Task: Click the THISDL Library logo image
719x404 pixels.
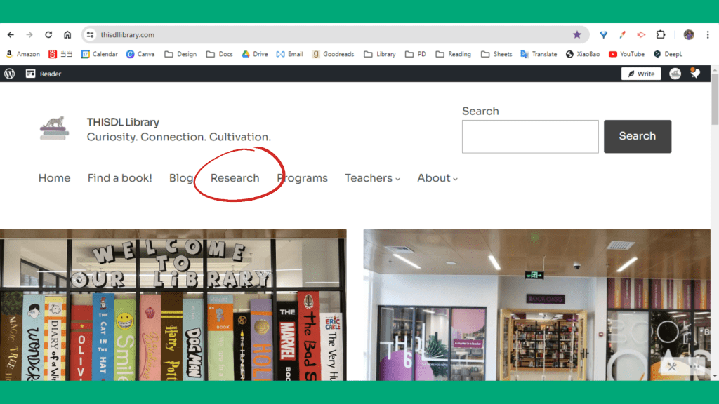Action: (54, 128)
